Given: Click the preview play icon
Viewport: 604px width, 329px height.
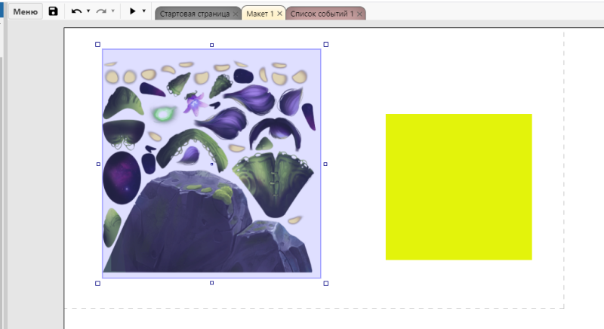Looking at the screenshot, I should point(133,11).
